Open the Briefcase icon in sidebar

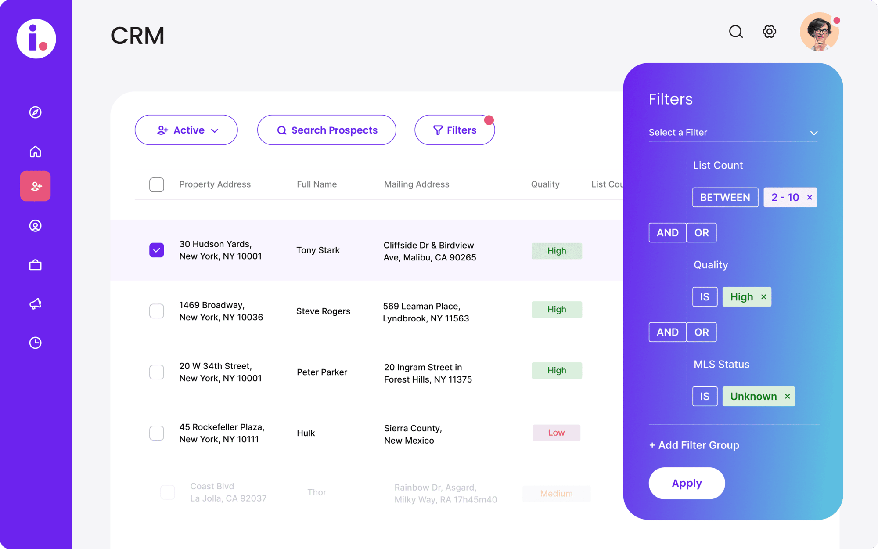[36, 264]
